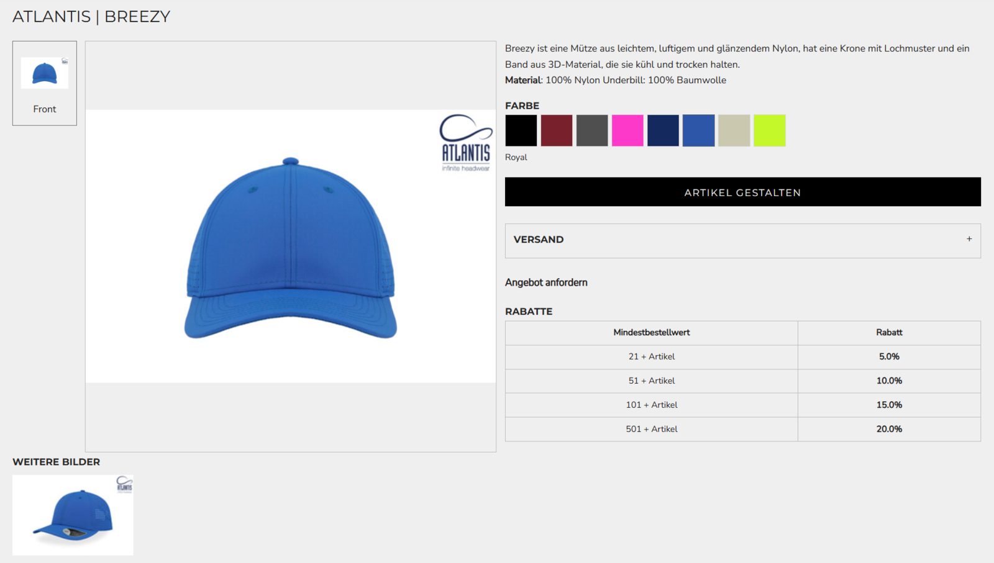994x563 pixels.
Task: Open the Angebot anfordern link
Action: [546, 282]
